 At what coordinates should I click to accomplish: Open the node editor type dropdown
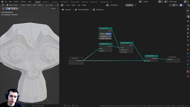click(x=63, y=5)
